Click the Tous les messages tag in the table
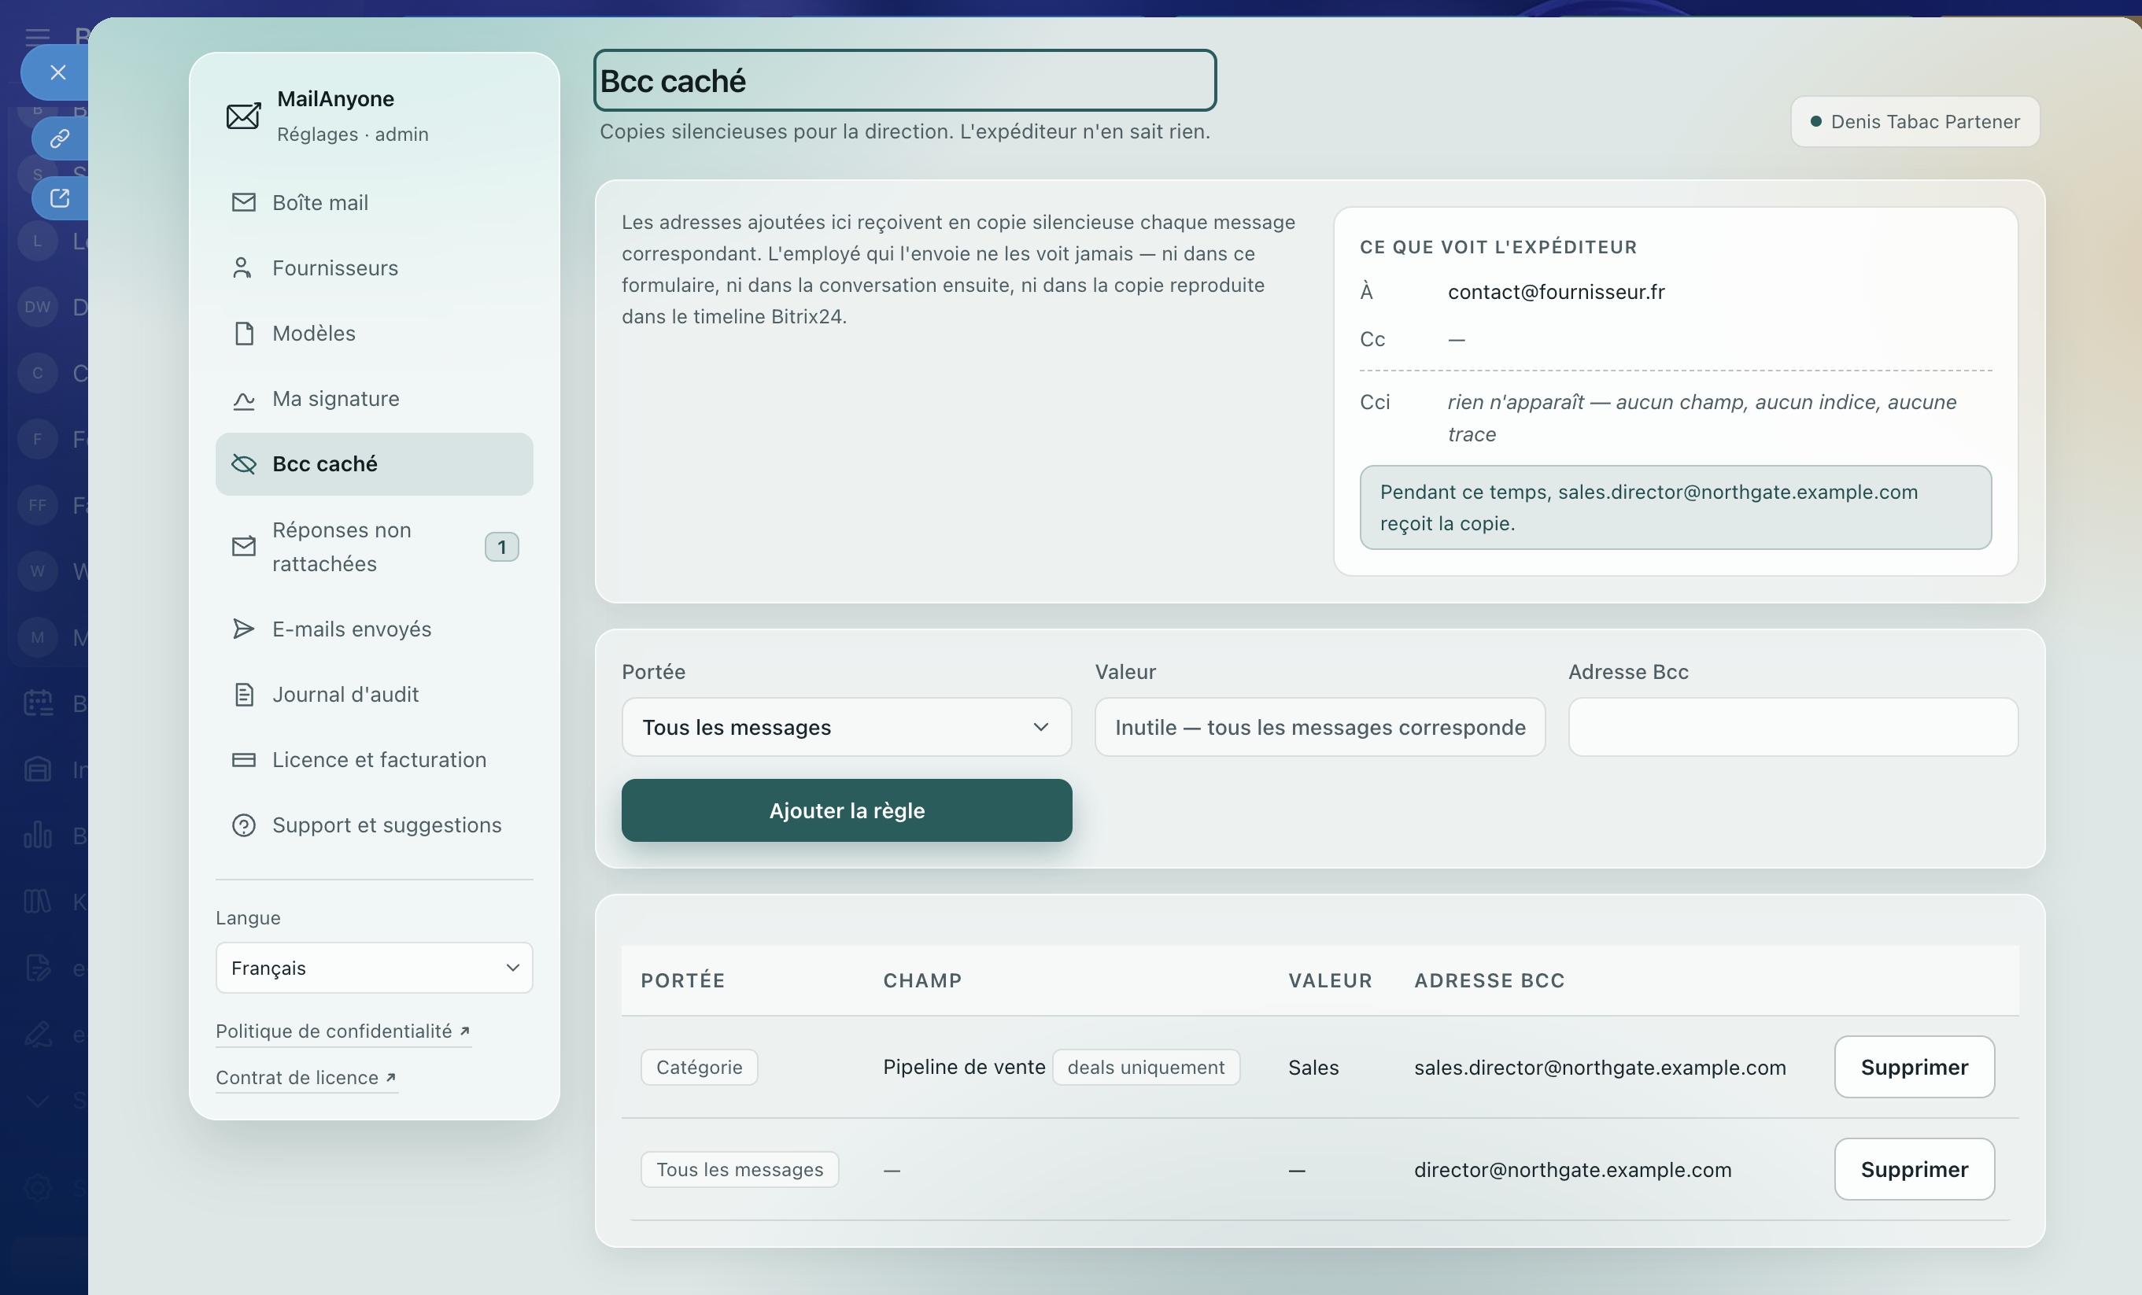This screenshot has height=1295, width=2142. 740,1170
